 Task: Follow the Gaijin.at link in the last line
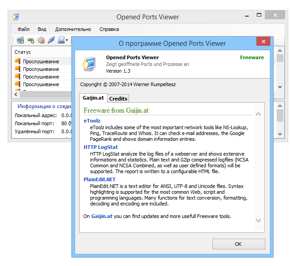[x=102, y=216]
